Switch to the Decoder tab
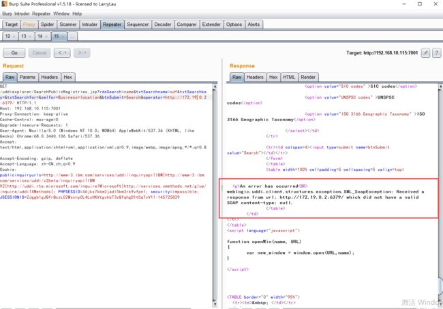Screen dimensions: 443x309 click(x=163, y=25)
